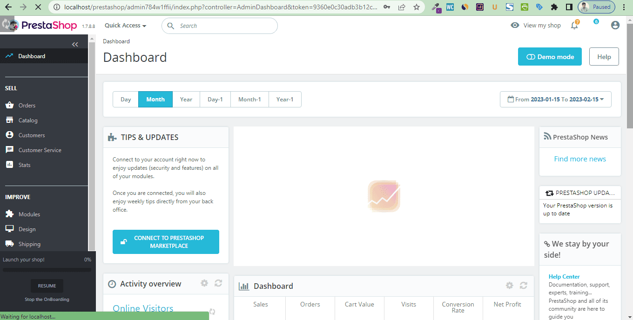This screenshot has height=320, width=633.
Task: Click the Resume onboarding button
Action: coord(47,286)
